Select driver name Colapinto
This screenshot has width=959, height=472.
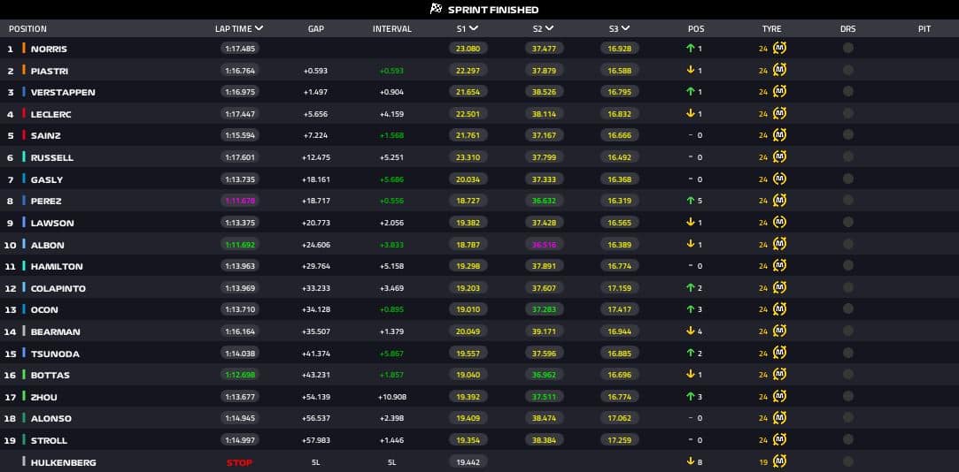58,288
